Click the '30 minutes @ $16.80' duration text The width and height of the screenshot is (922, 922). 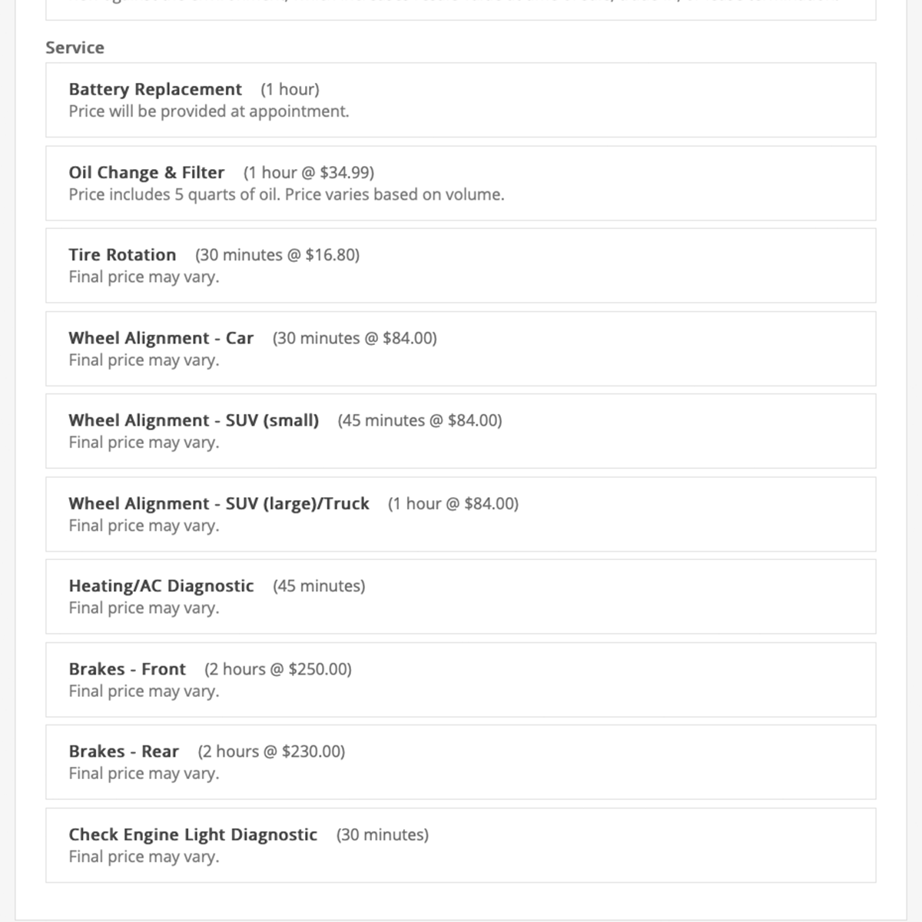[277, 255]
